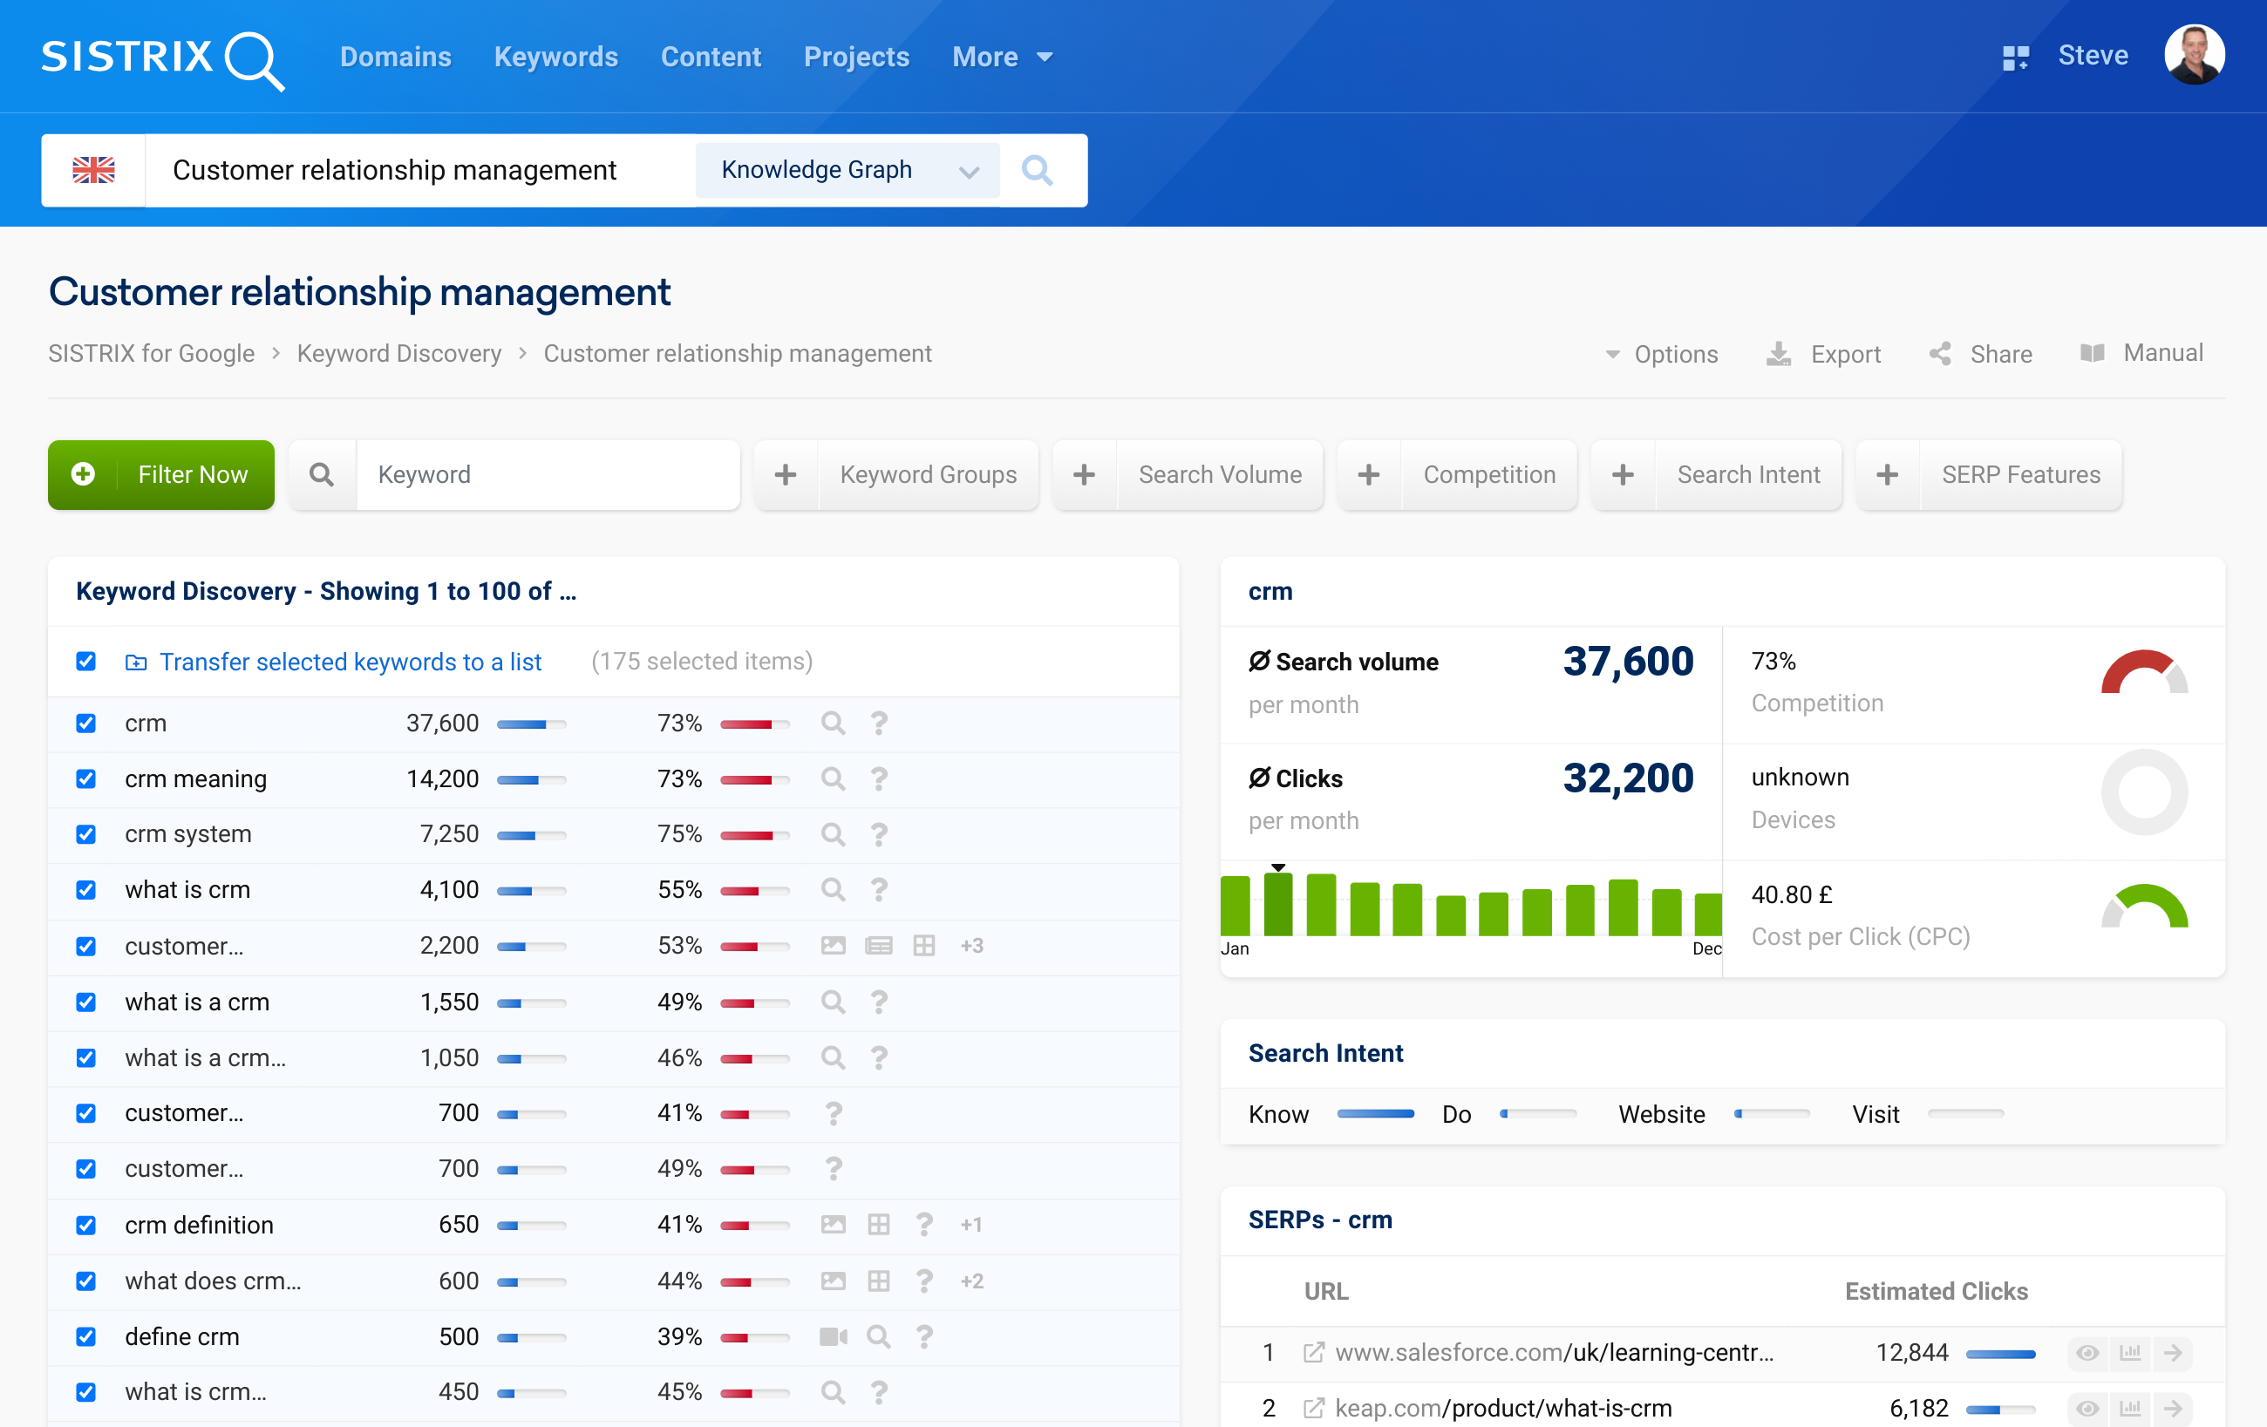
Task: Open the dashboard grid icon next to Steve
Action: point(2015,58)
